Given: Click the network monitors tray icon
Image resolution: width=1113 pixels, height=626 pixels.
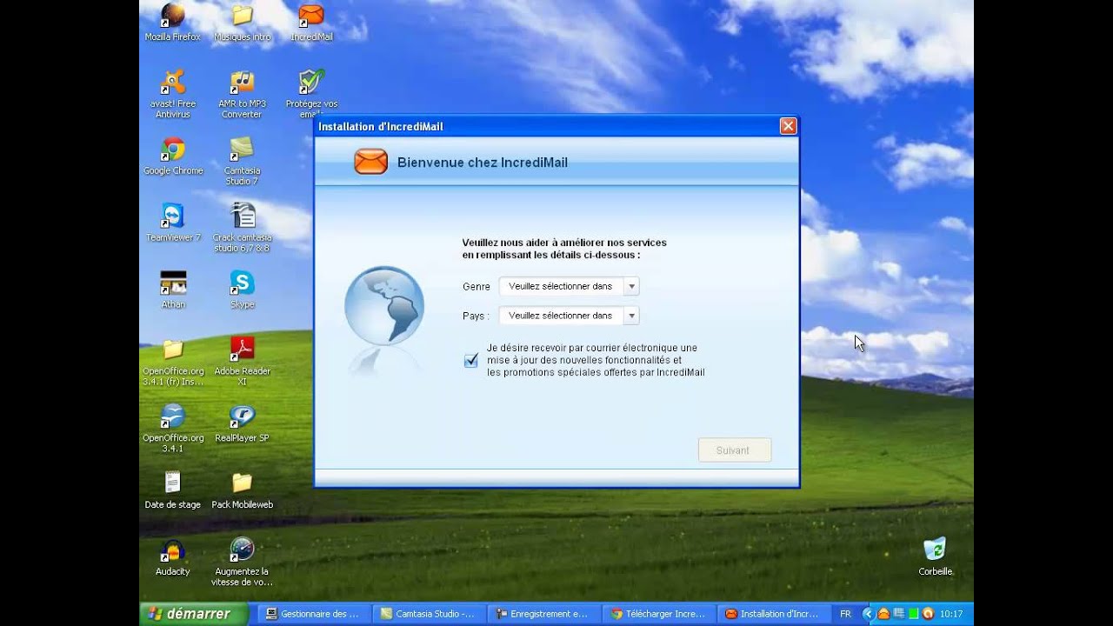Looking at the screenshot, I should (x=899, y=613).
